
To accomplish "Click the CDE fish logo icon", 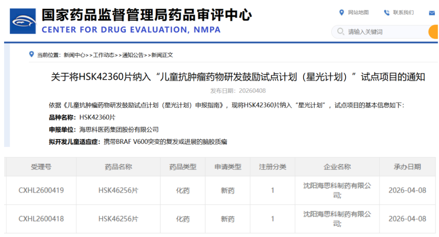I will point(23,21).
